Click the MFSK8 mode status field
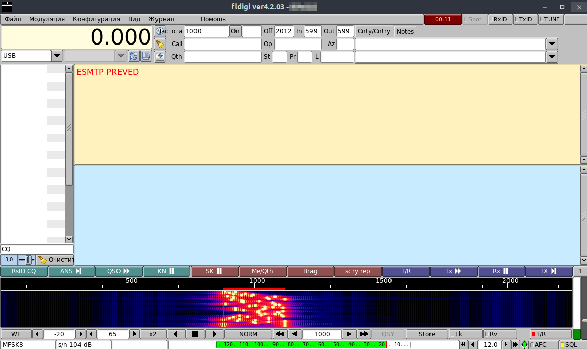 click(28, 345)
